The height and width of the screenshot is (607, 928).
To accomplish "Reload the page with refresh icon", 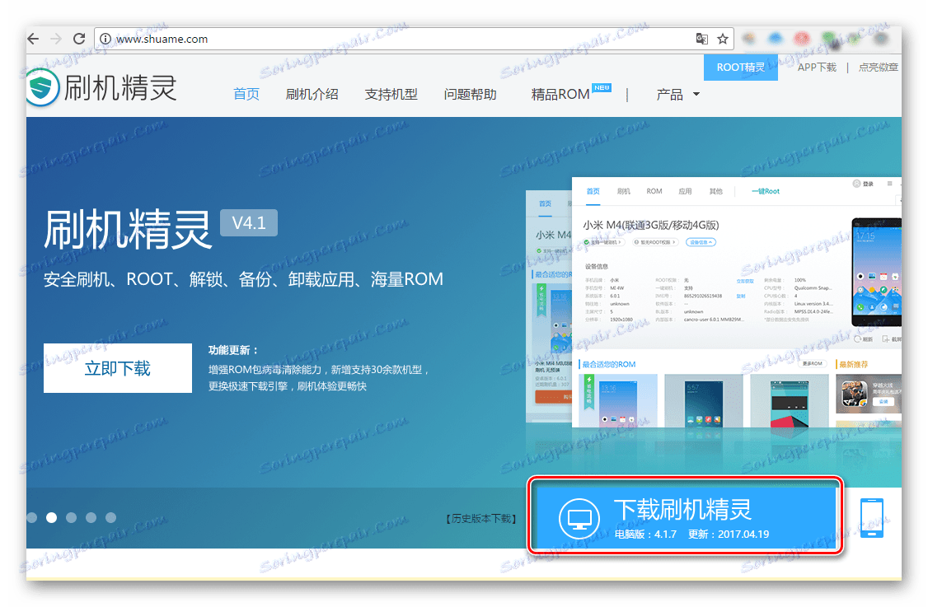I will (79, 39).
